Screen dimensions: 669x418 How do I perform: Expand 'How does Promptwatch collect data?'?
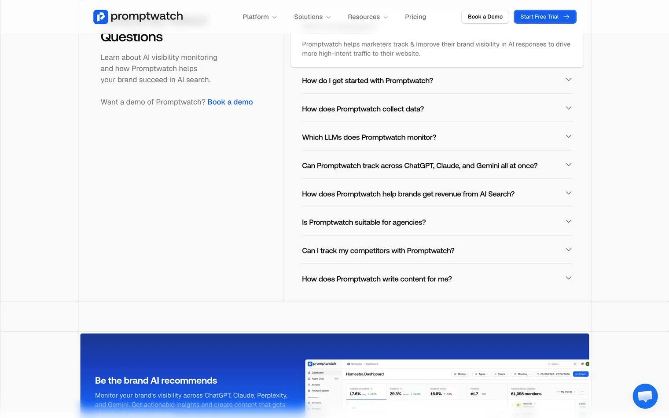(437, 109)
